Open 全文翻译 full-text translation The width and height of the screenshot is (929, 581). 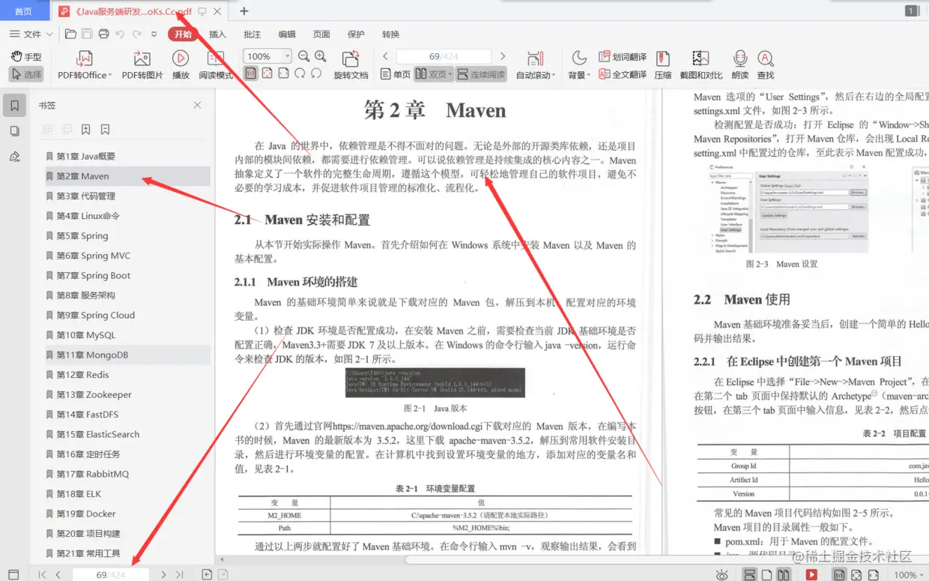point(623,74)
